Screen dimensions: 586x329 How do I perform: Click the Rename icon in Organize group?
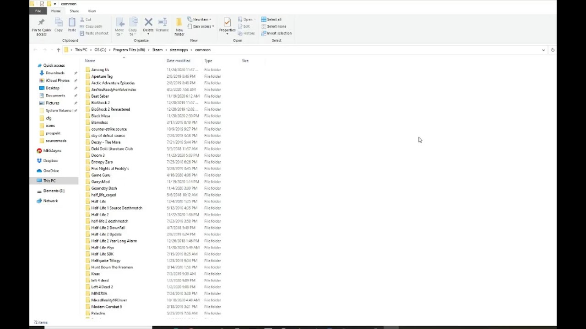coord(162,22)
